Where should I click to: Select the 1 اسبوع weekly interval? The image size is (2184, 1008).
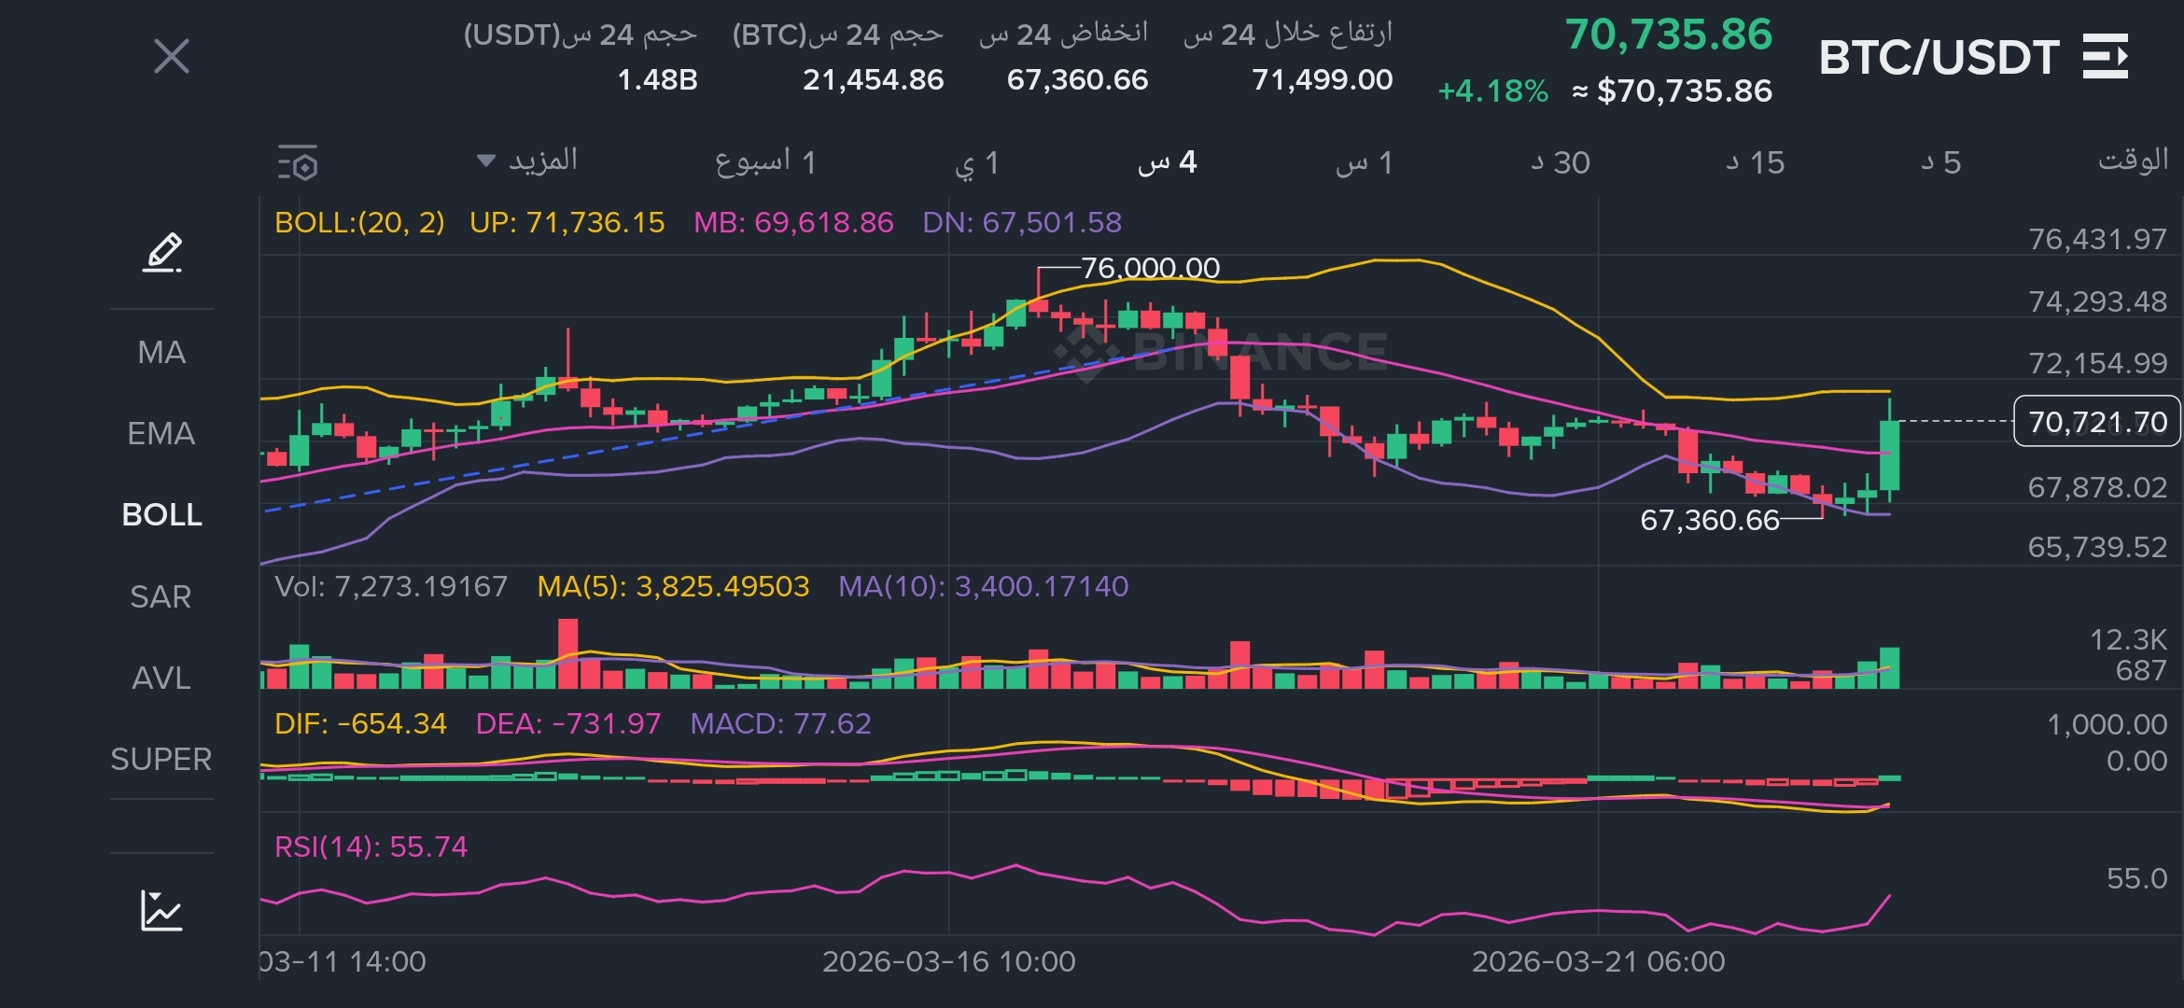pos(765,162)
